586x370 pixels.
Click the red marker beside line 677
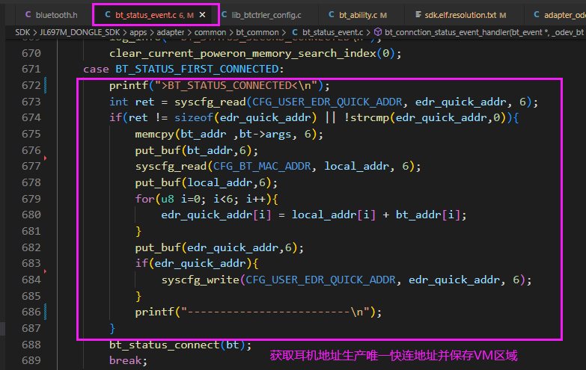45,158
